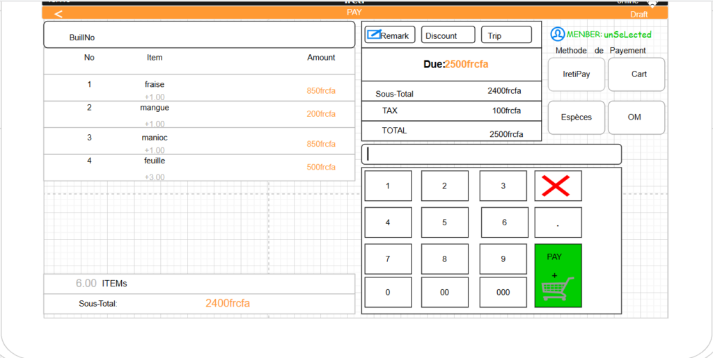Image resolution: width=713 pixels, height=358 pixels.
Task: Click the amount entry input field
Action: tap(491, 154)
